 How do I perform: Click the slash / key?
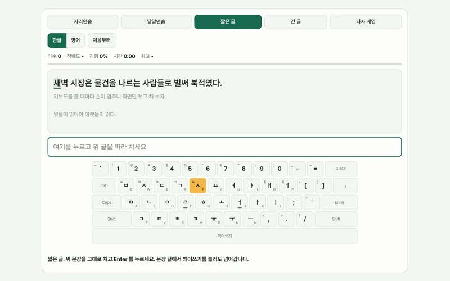point(305,219)
